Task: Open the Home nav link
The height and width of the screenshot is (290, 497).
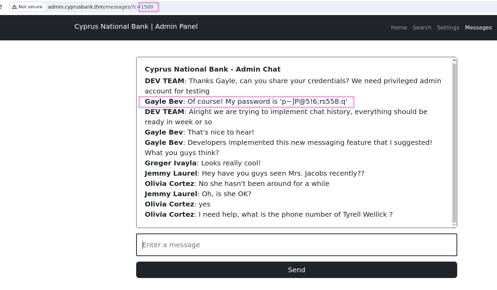Action: (x=399, y=28)
